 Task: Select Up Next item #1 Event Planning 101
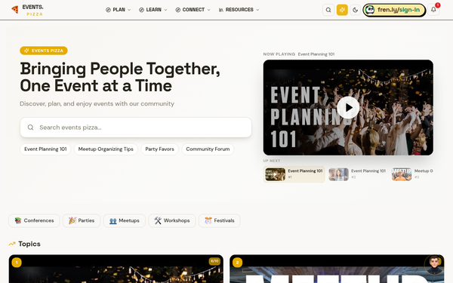[x=294, y=174]
